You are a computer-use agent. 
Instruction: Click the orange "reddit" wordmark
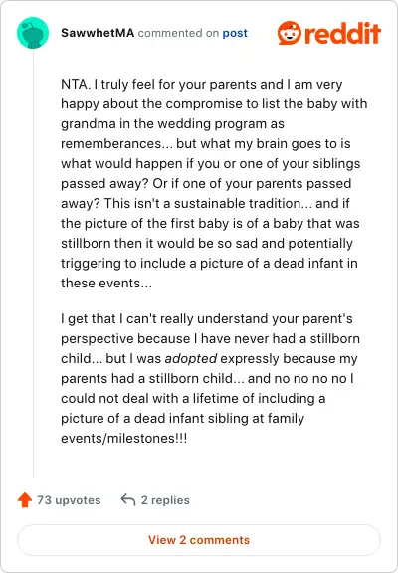click(342, 33)
